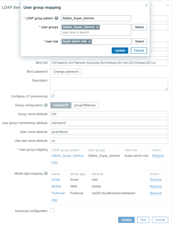
Task: Remove the Pushover media type mapping
Action: click(156, 193)
